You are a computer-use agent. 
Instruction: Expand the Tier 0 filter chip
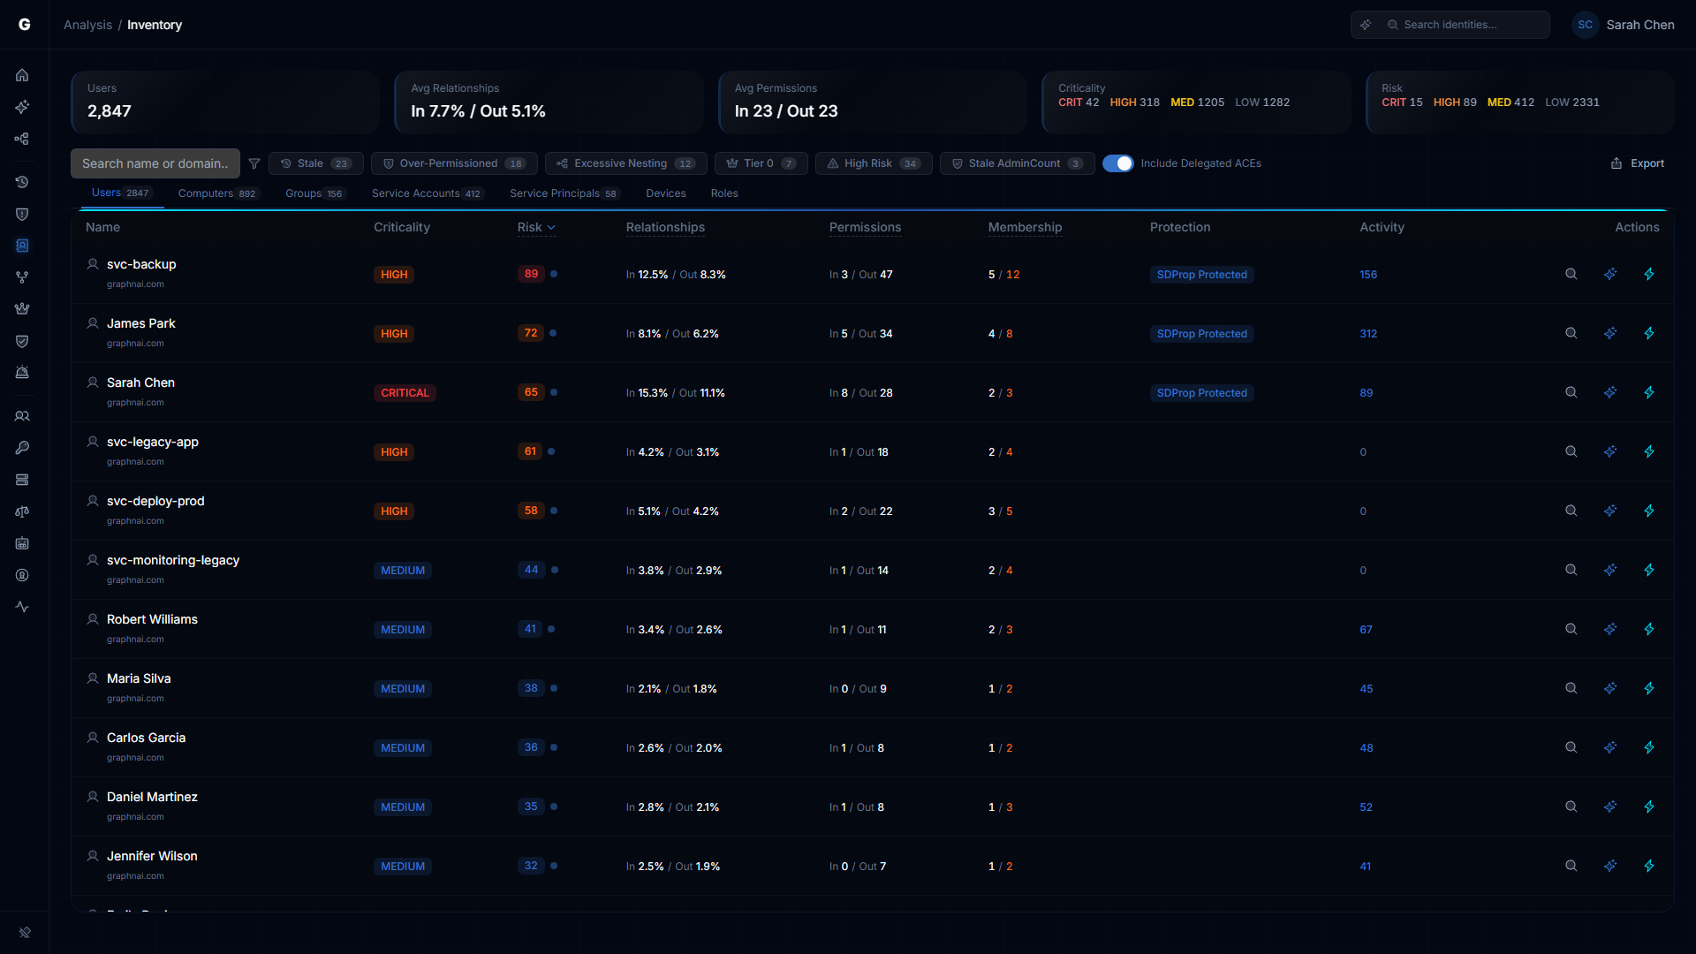761,163
